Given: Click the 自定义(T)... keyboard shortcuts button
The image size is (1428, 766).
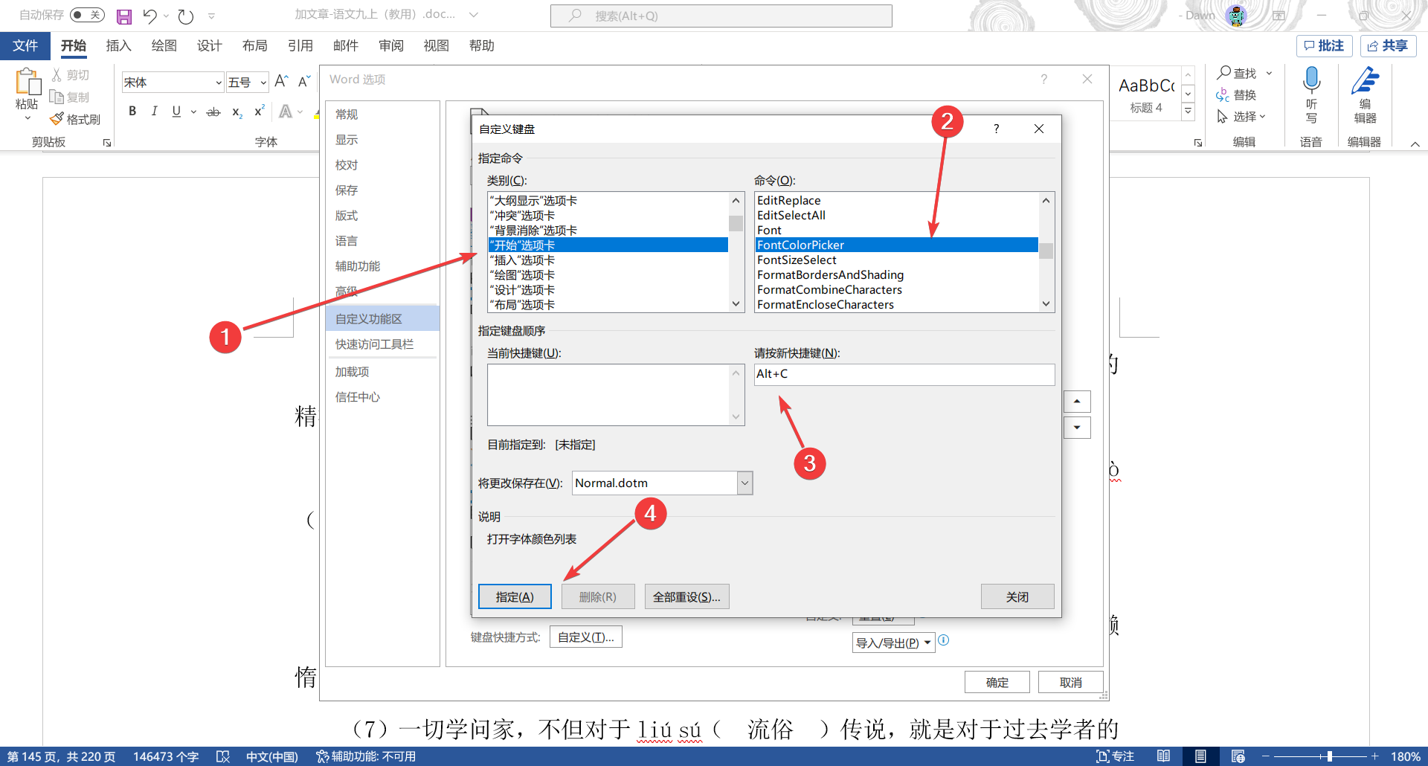Looking at the screenshot, I should (586, 637).
